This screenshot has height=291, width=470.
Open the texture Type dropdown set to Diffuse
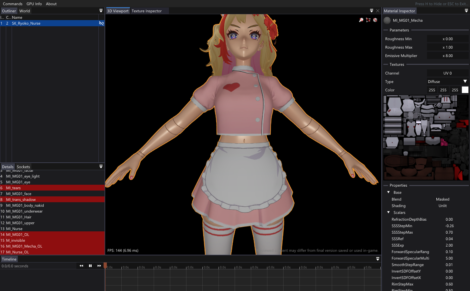click(x=447, y=82)
